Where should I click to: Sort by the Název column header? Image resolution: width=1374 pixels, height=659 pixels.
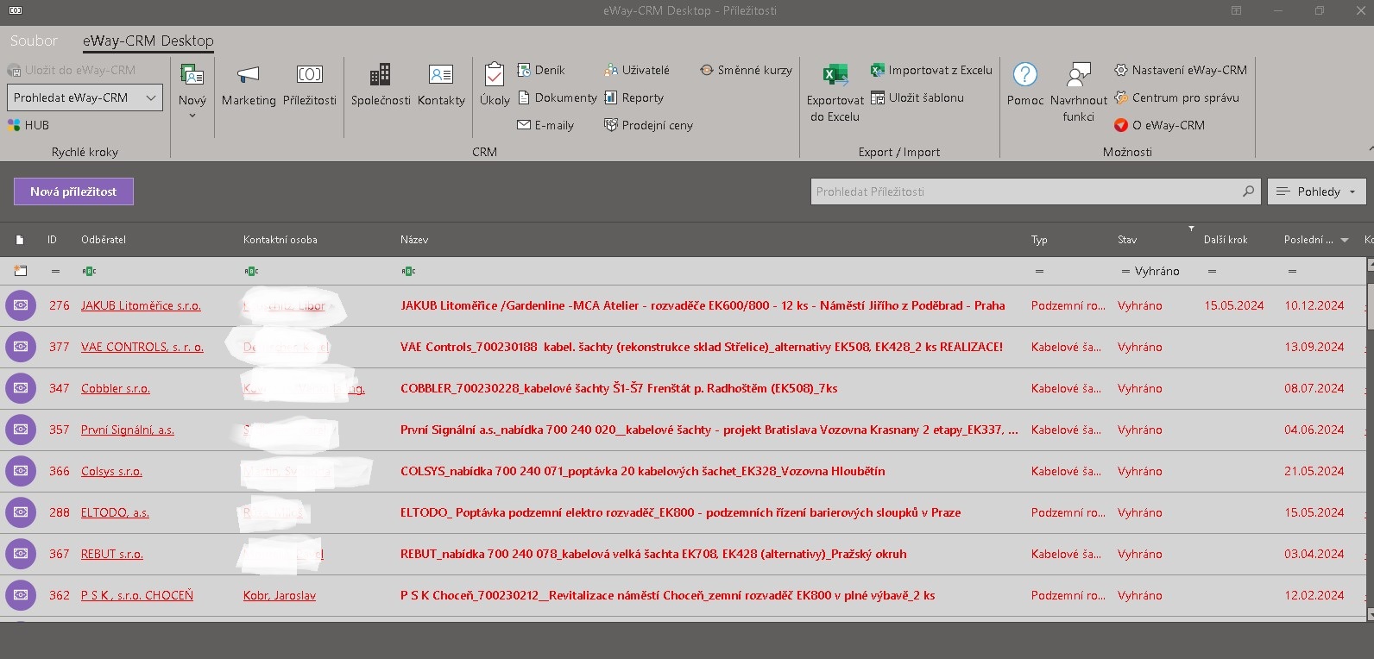pos(414,240)
